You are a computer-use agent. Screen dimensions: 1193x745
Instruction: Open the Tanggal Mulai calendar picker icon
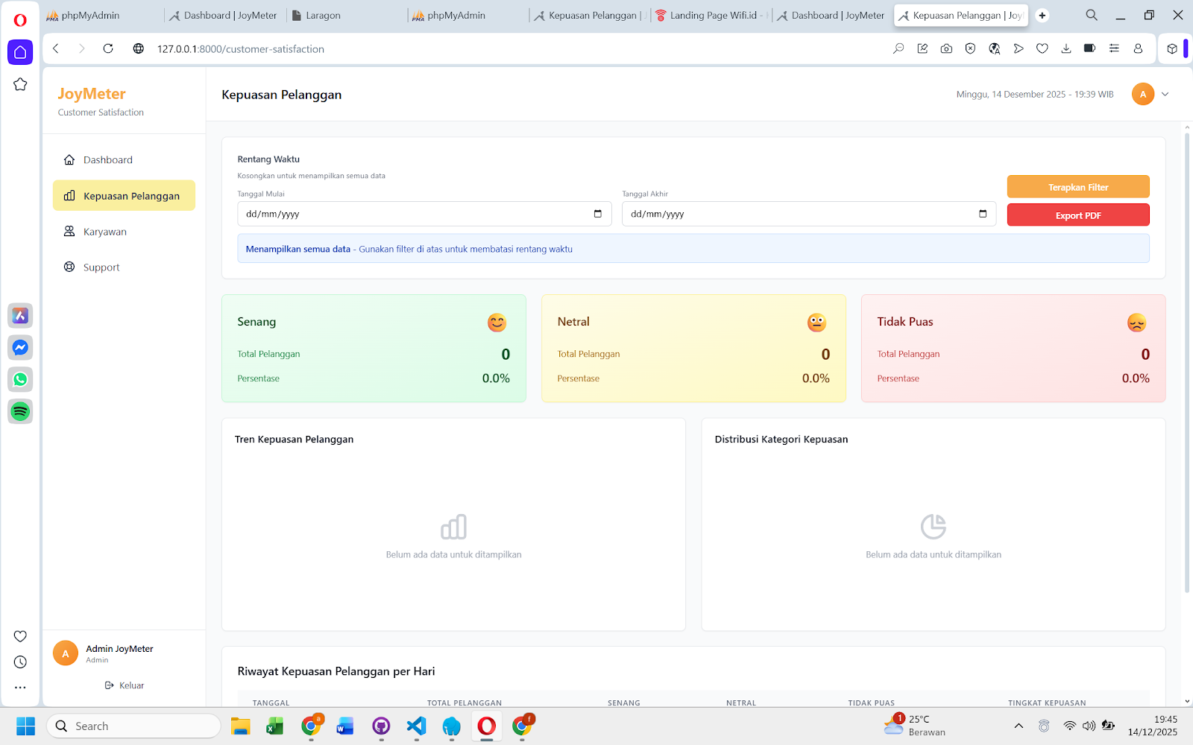pos(598,214)
